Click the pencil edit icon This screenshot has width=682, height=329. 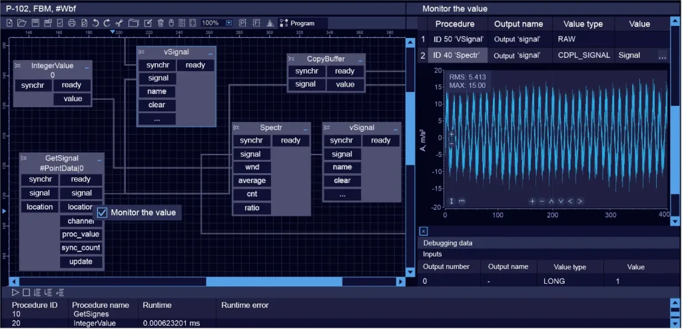coord(148,23)
